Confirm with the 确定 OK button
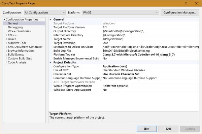 point(146,129)
